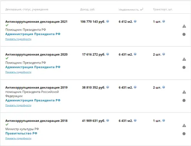Click the warning triangle in the 2018 declaration row
The image size is (191, 146).
(x=184, y=125)
